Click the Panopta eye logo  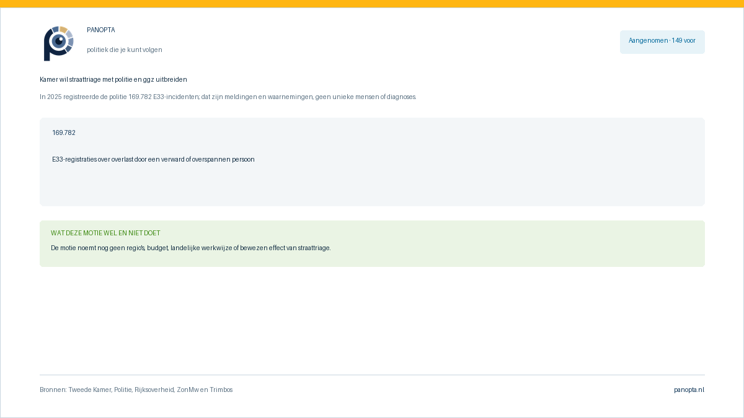tap(58, 43)
